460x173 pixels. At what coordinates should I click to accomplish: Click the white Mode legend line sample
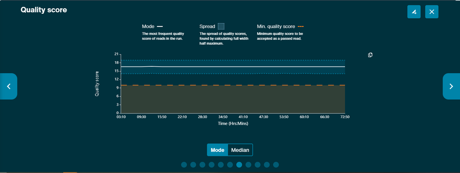tap(160, 27)
